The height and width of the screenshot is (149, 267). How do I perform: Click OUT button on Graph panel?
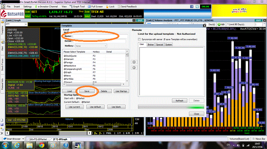tap(140, 20)
